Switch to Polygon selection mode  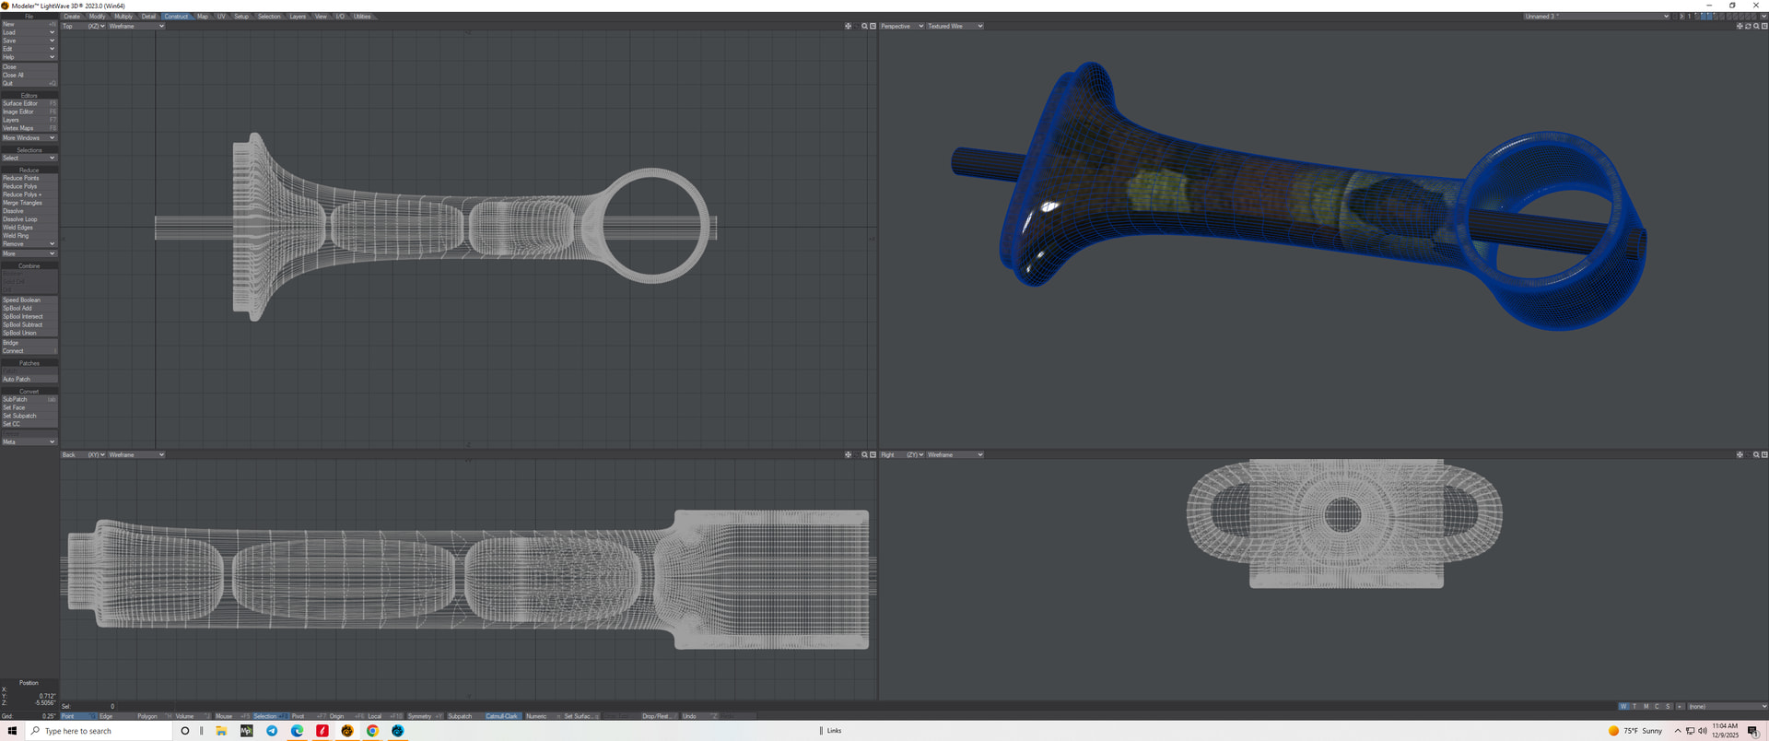pyautogui.click(x=147, y=716)
